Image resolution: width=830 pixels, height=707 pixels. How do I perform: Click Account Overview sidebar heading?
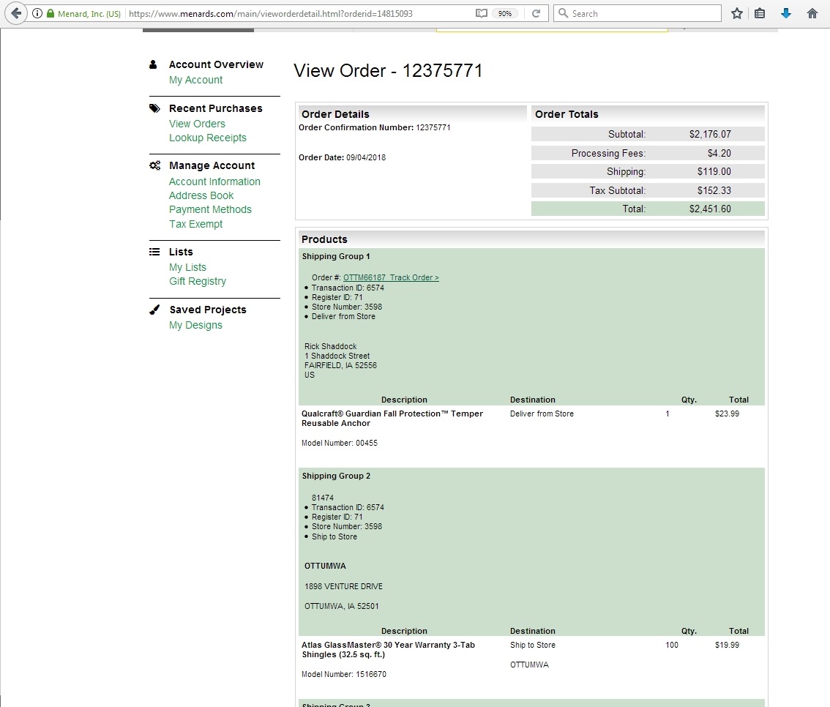tap(216, 64)
